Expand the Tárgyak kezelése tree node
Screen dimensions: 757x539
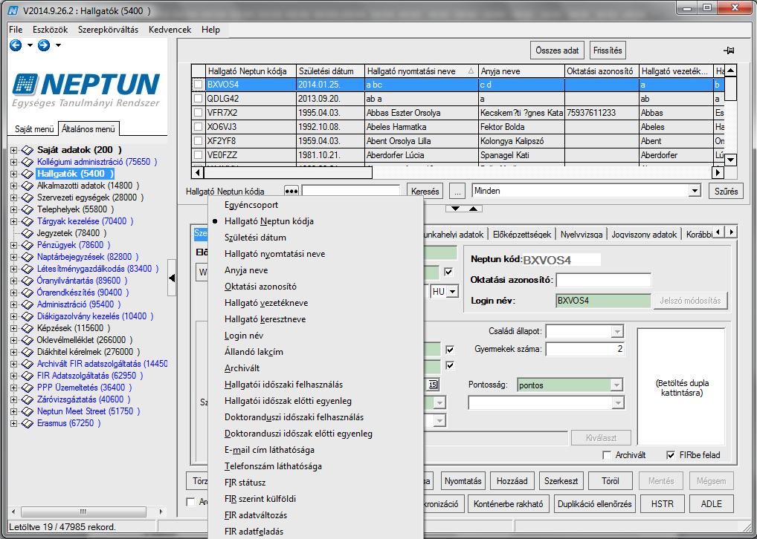13,221
